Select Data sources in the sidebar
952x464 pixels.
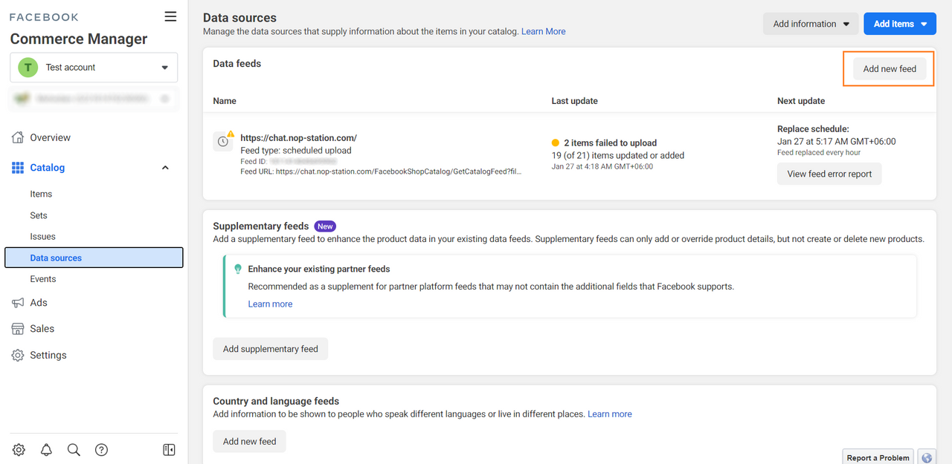[94, 258]
